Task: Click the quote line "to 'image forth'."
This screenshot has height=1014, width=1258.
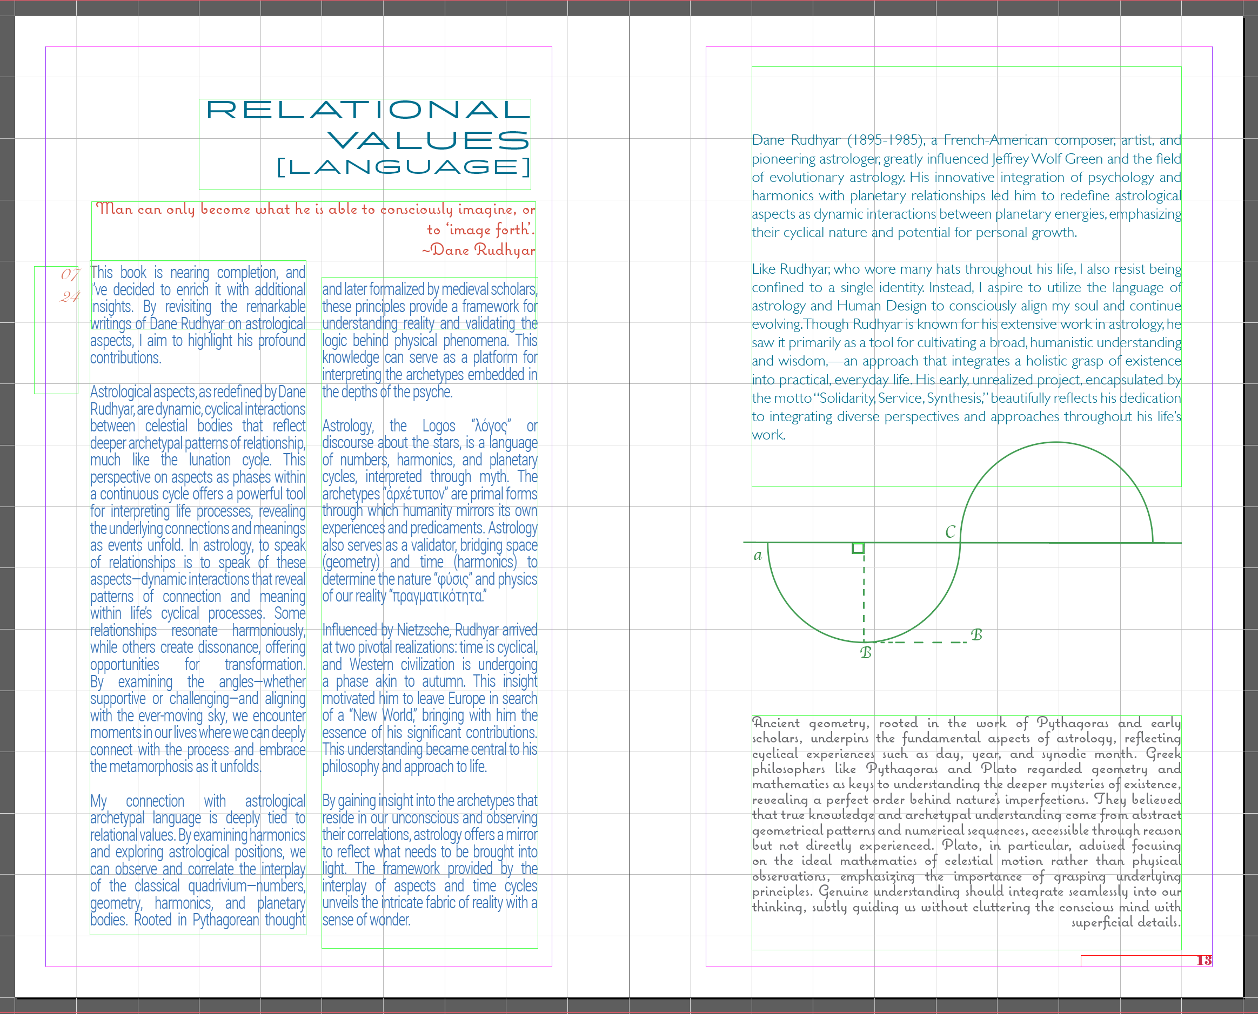Action: click(480, 229)
